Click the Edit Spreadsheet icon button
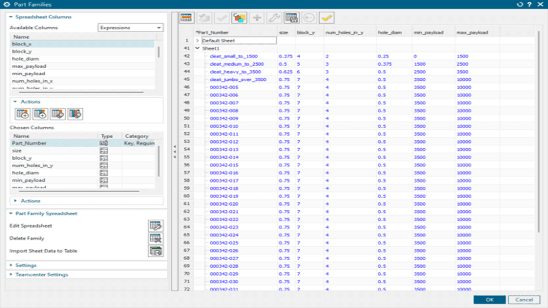Viewport: 548px width, 308px height. pos(156,225)
